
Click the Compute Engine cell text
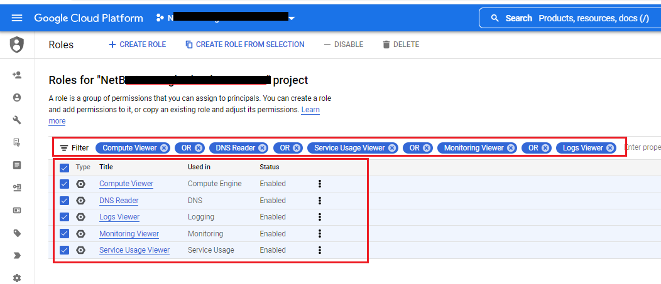pyautogui.click(x=214, y=184)
